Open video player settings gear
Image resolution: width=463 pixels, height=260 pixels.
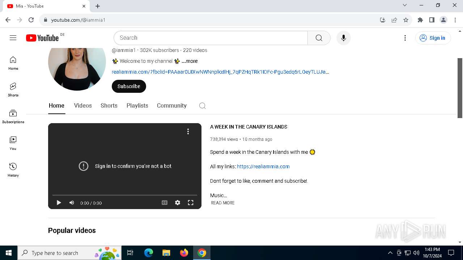click(178, 203)
